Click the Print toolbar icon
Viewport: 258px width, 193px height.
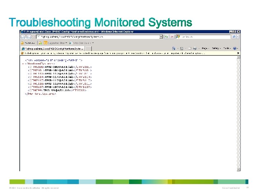point(195,48)
